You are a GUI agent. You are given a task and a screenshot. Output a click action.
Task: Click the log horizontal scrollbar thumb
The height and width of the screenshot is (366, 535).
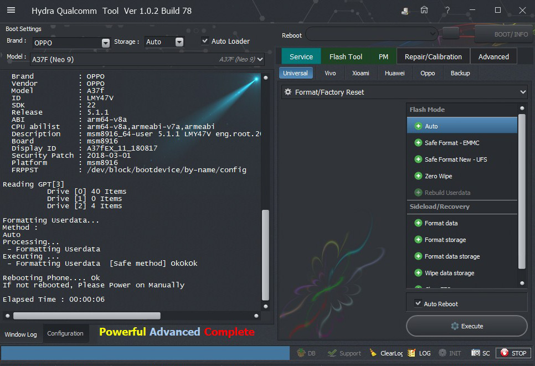coord(86,316)
